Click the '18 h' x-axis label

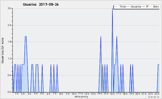[125, 94]
